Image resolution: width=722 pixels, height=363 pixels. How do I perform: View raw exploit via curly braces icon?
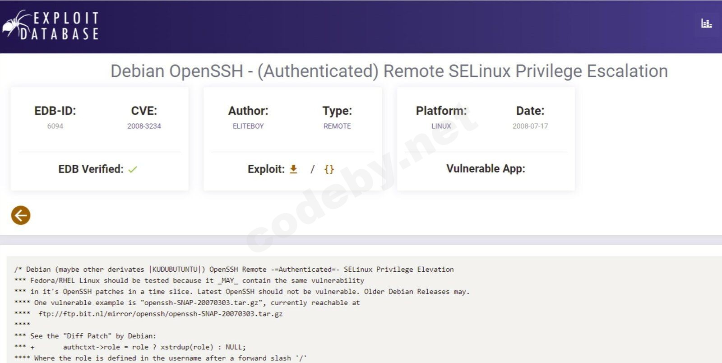click(x=329, y=169)
